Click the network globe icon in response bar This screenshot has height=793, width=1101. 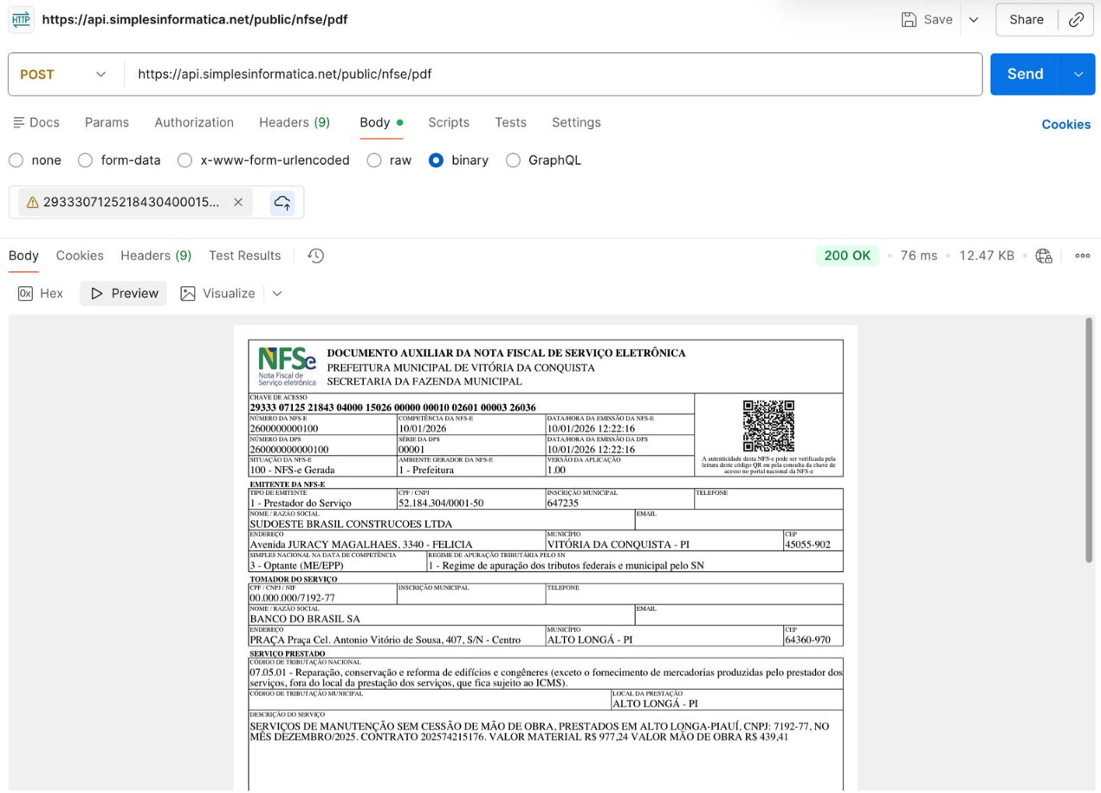click(x=1044, y=256)
